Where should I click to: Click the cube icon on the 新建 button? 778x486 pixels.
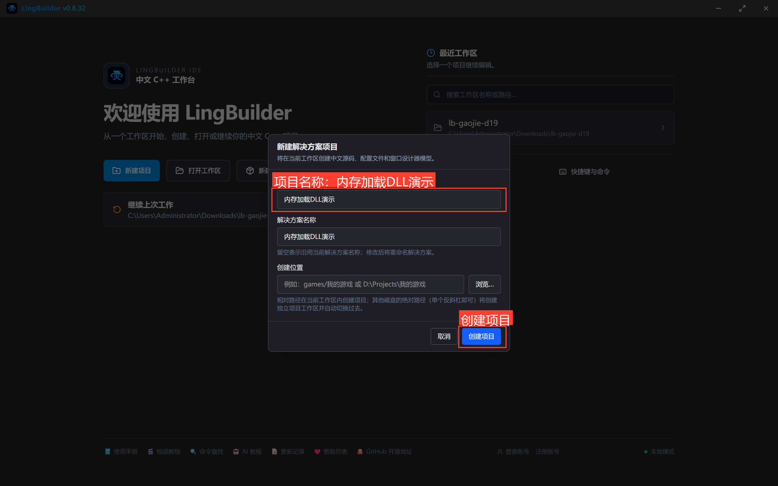[250, 171]
